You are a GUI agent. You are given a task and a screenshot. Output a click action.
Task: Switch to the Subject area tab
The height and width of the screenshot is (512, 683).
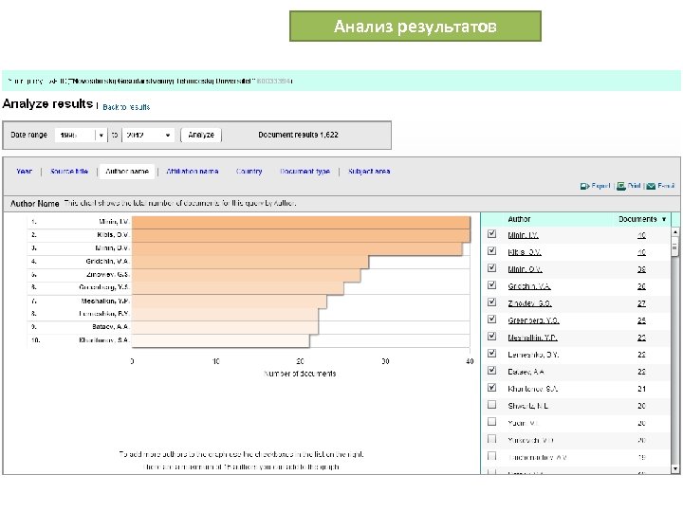point(369,172)
